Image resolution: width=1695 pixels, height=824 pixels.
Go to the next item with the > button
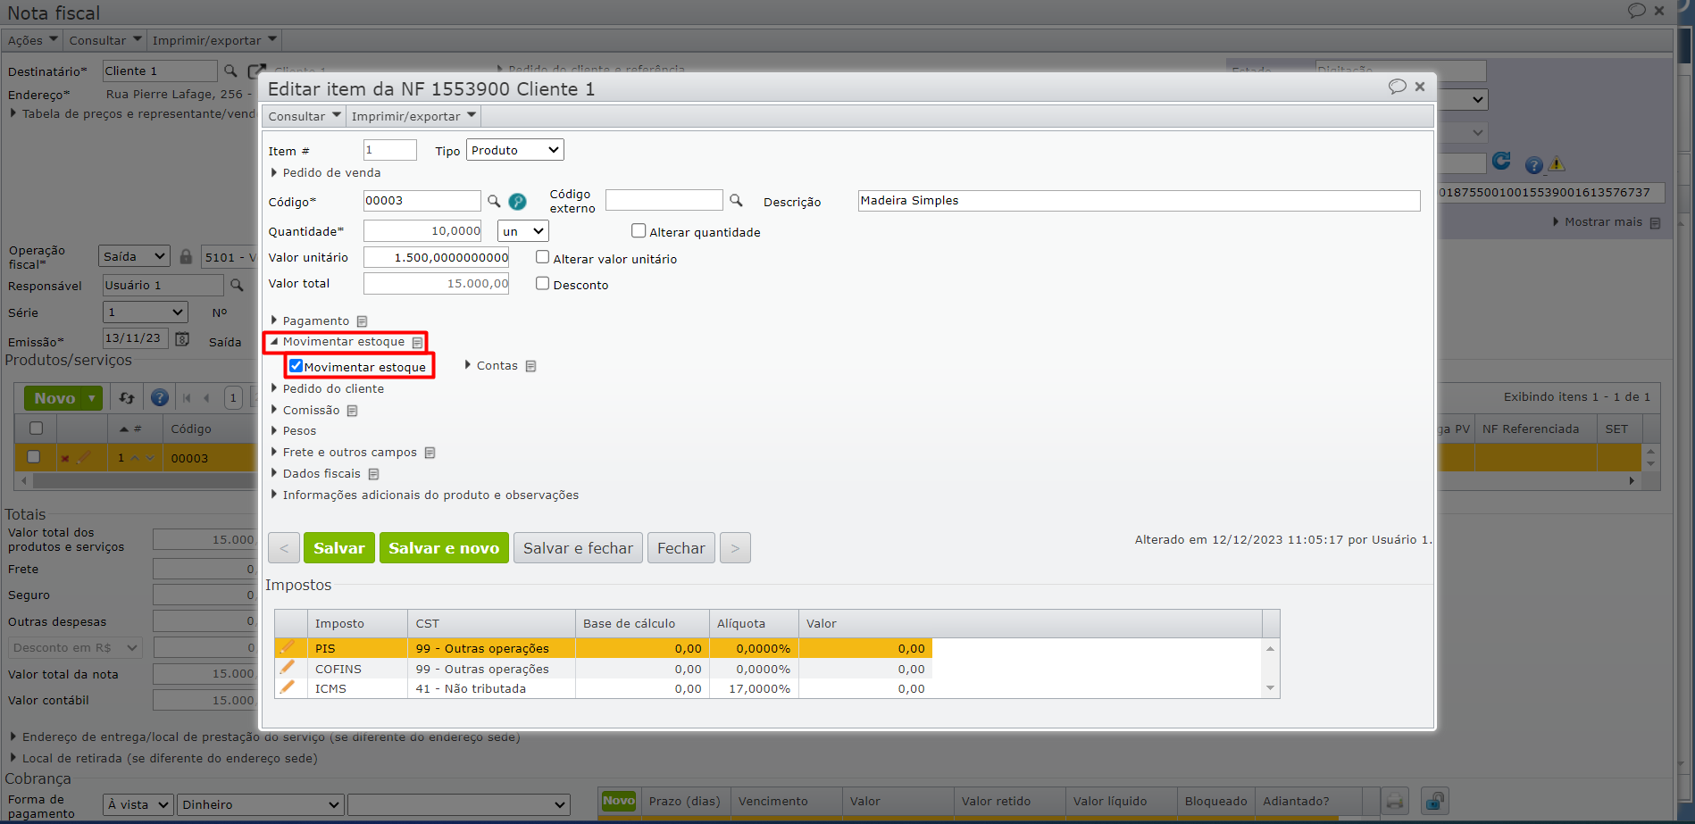tap(735, 548)
